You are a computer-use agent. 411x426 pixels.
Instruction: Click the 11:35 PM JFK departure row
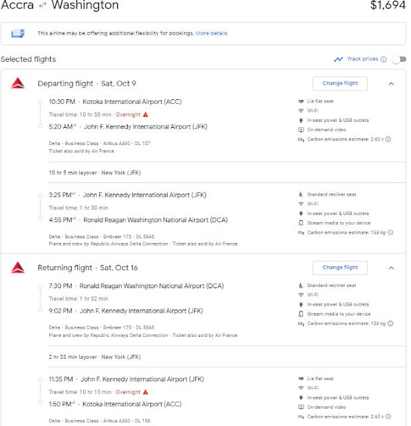click(126, 379)
